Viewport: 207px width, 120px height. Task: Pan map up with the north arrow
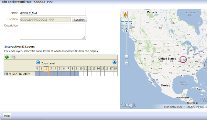point(126,20)
